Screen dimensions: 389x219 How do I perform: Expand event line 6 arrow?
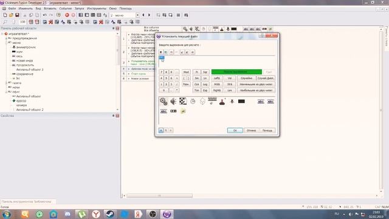point(129,78)
